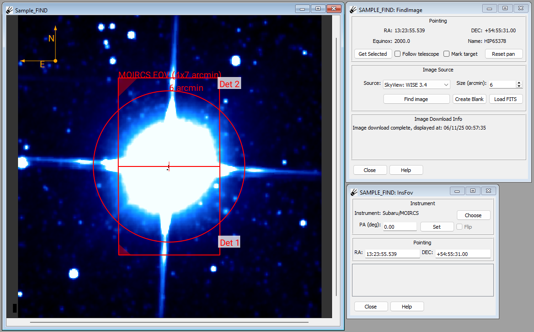This screenshot has width=534, height=332.
Task: Click the MOIRCS FOV (4x7 arcmin) label
Action: [170, 75]
